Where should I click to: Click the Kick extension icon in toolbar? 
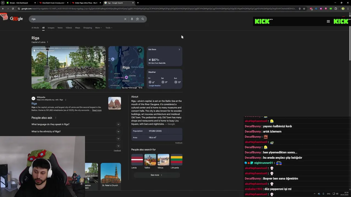331,8
